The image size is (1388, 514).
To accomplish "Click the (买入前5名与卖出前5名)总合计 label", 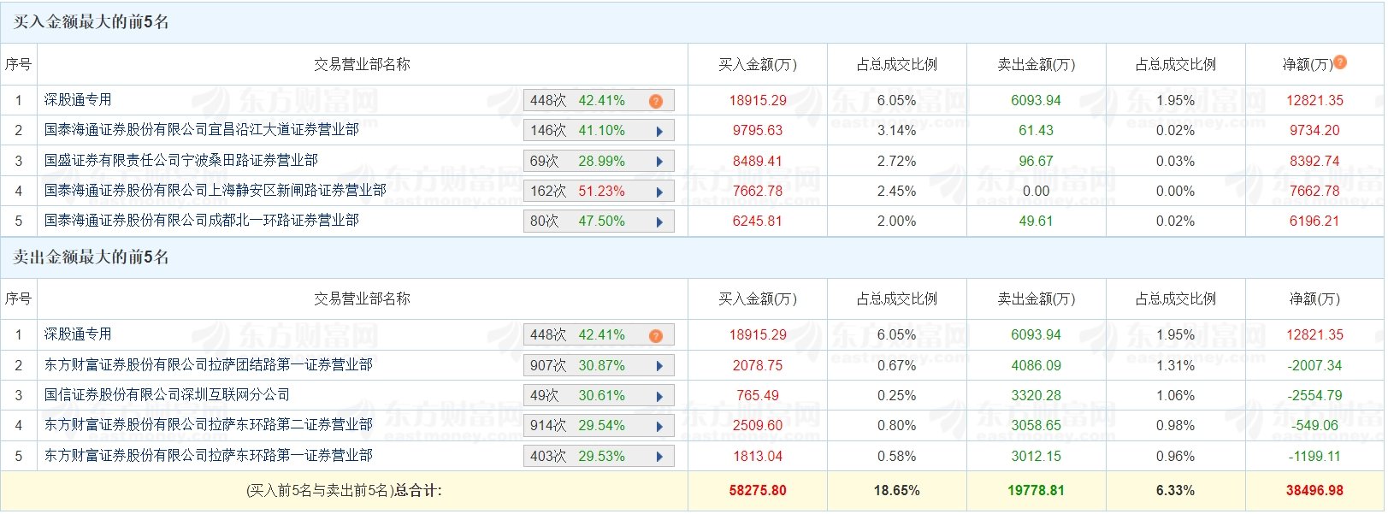I will [x=344, y=491].
